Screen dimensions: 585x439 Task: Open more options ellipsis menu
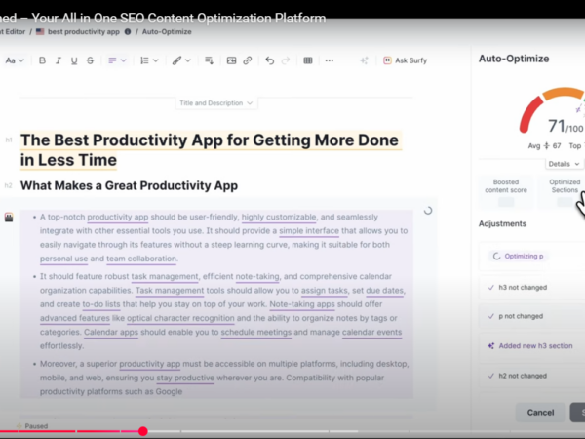click(x=330, y=60)
